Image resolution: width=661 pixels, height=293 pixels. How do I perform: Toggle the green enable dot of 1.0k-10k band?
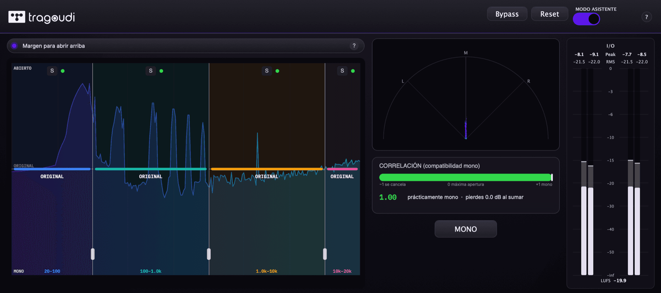click(x=277, y=71)
